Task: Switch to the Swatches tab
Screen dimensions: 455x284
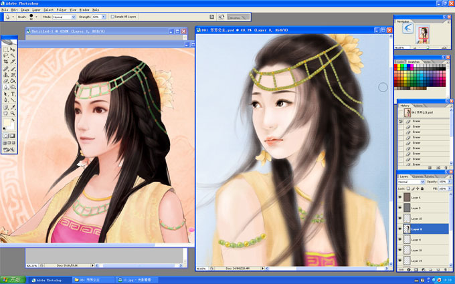Action: (x=414, y=61)
